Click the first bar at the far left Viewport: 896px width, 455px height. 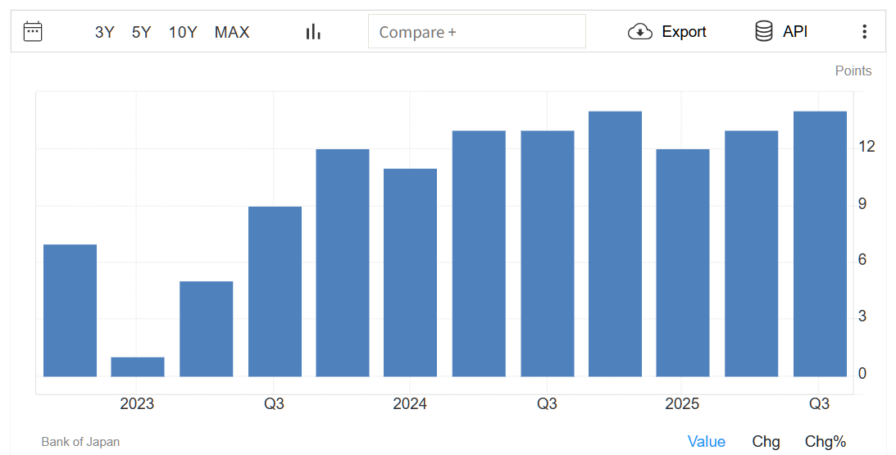click(x=70, y=311)
